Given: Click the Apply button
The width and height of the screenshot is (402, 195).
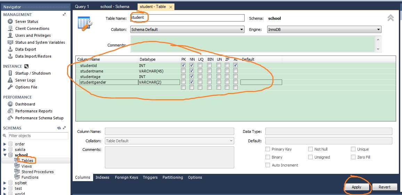Looking at the screenshot, I should [356, 187].
